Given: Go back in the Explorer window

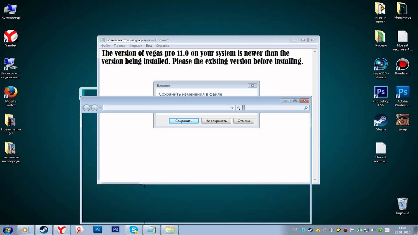Looking at the screenshot, I should 87,108.
